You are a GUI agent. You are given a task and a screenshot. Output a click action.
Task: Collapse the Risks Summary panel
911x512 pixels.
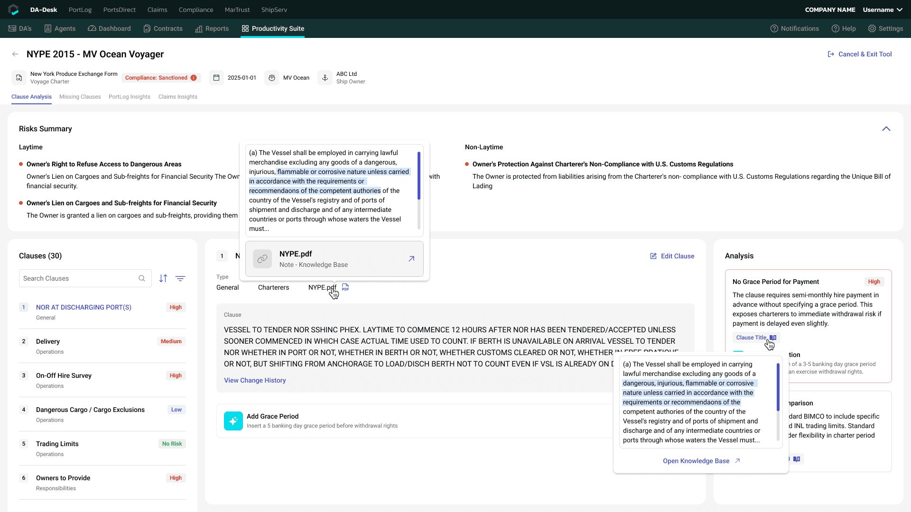pos(886,129)
